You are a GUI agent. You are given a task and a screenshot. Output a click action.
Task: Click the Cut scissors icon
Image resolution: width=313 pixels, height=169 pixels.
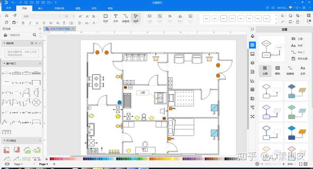(x=7, y=16)
